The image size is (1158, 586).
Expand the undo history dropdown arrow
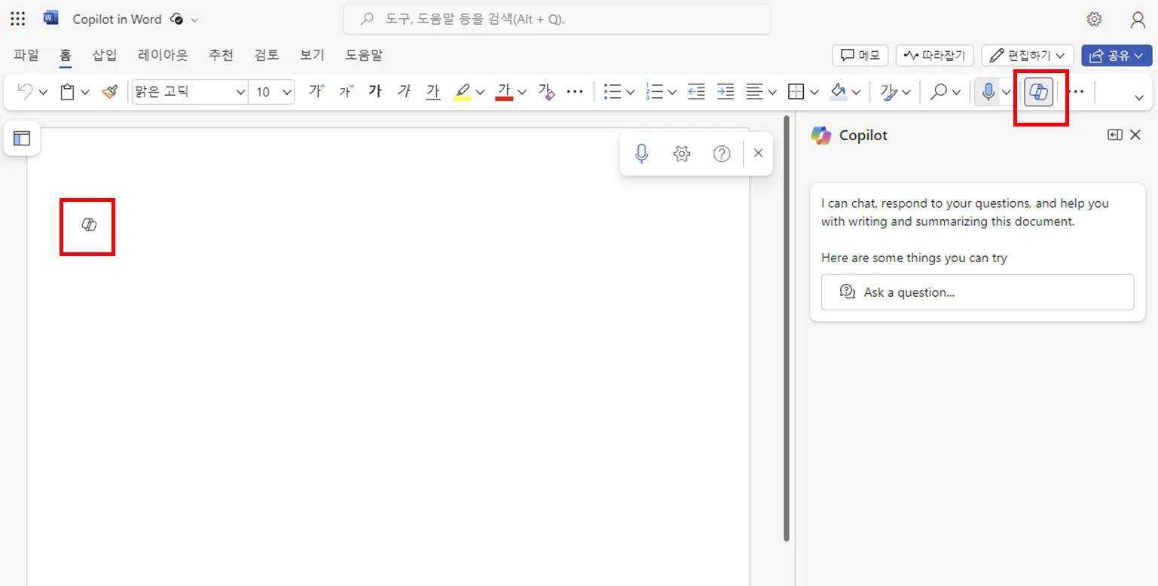pyautogui.click(x=43, y=93)
